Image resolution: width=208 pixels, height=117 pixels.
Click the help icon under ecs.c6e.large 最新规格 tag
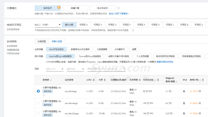(44, 95)
